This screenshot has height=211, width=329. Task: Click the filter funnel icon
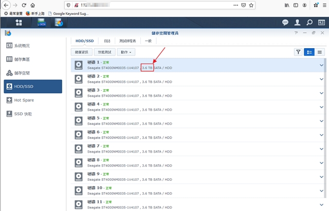(298, 52)
